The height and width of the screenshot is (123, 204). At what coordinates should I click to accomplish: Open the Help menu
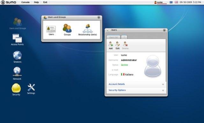(36, 2)
